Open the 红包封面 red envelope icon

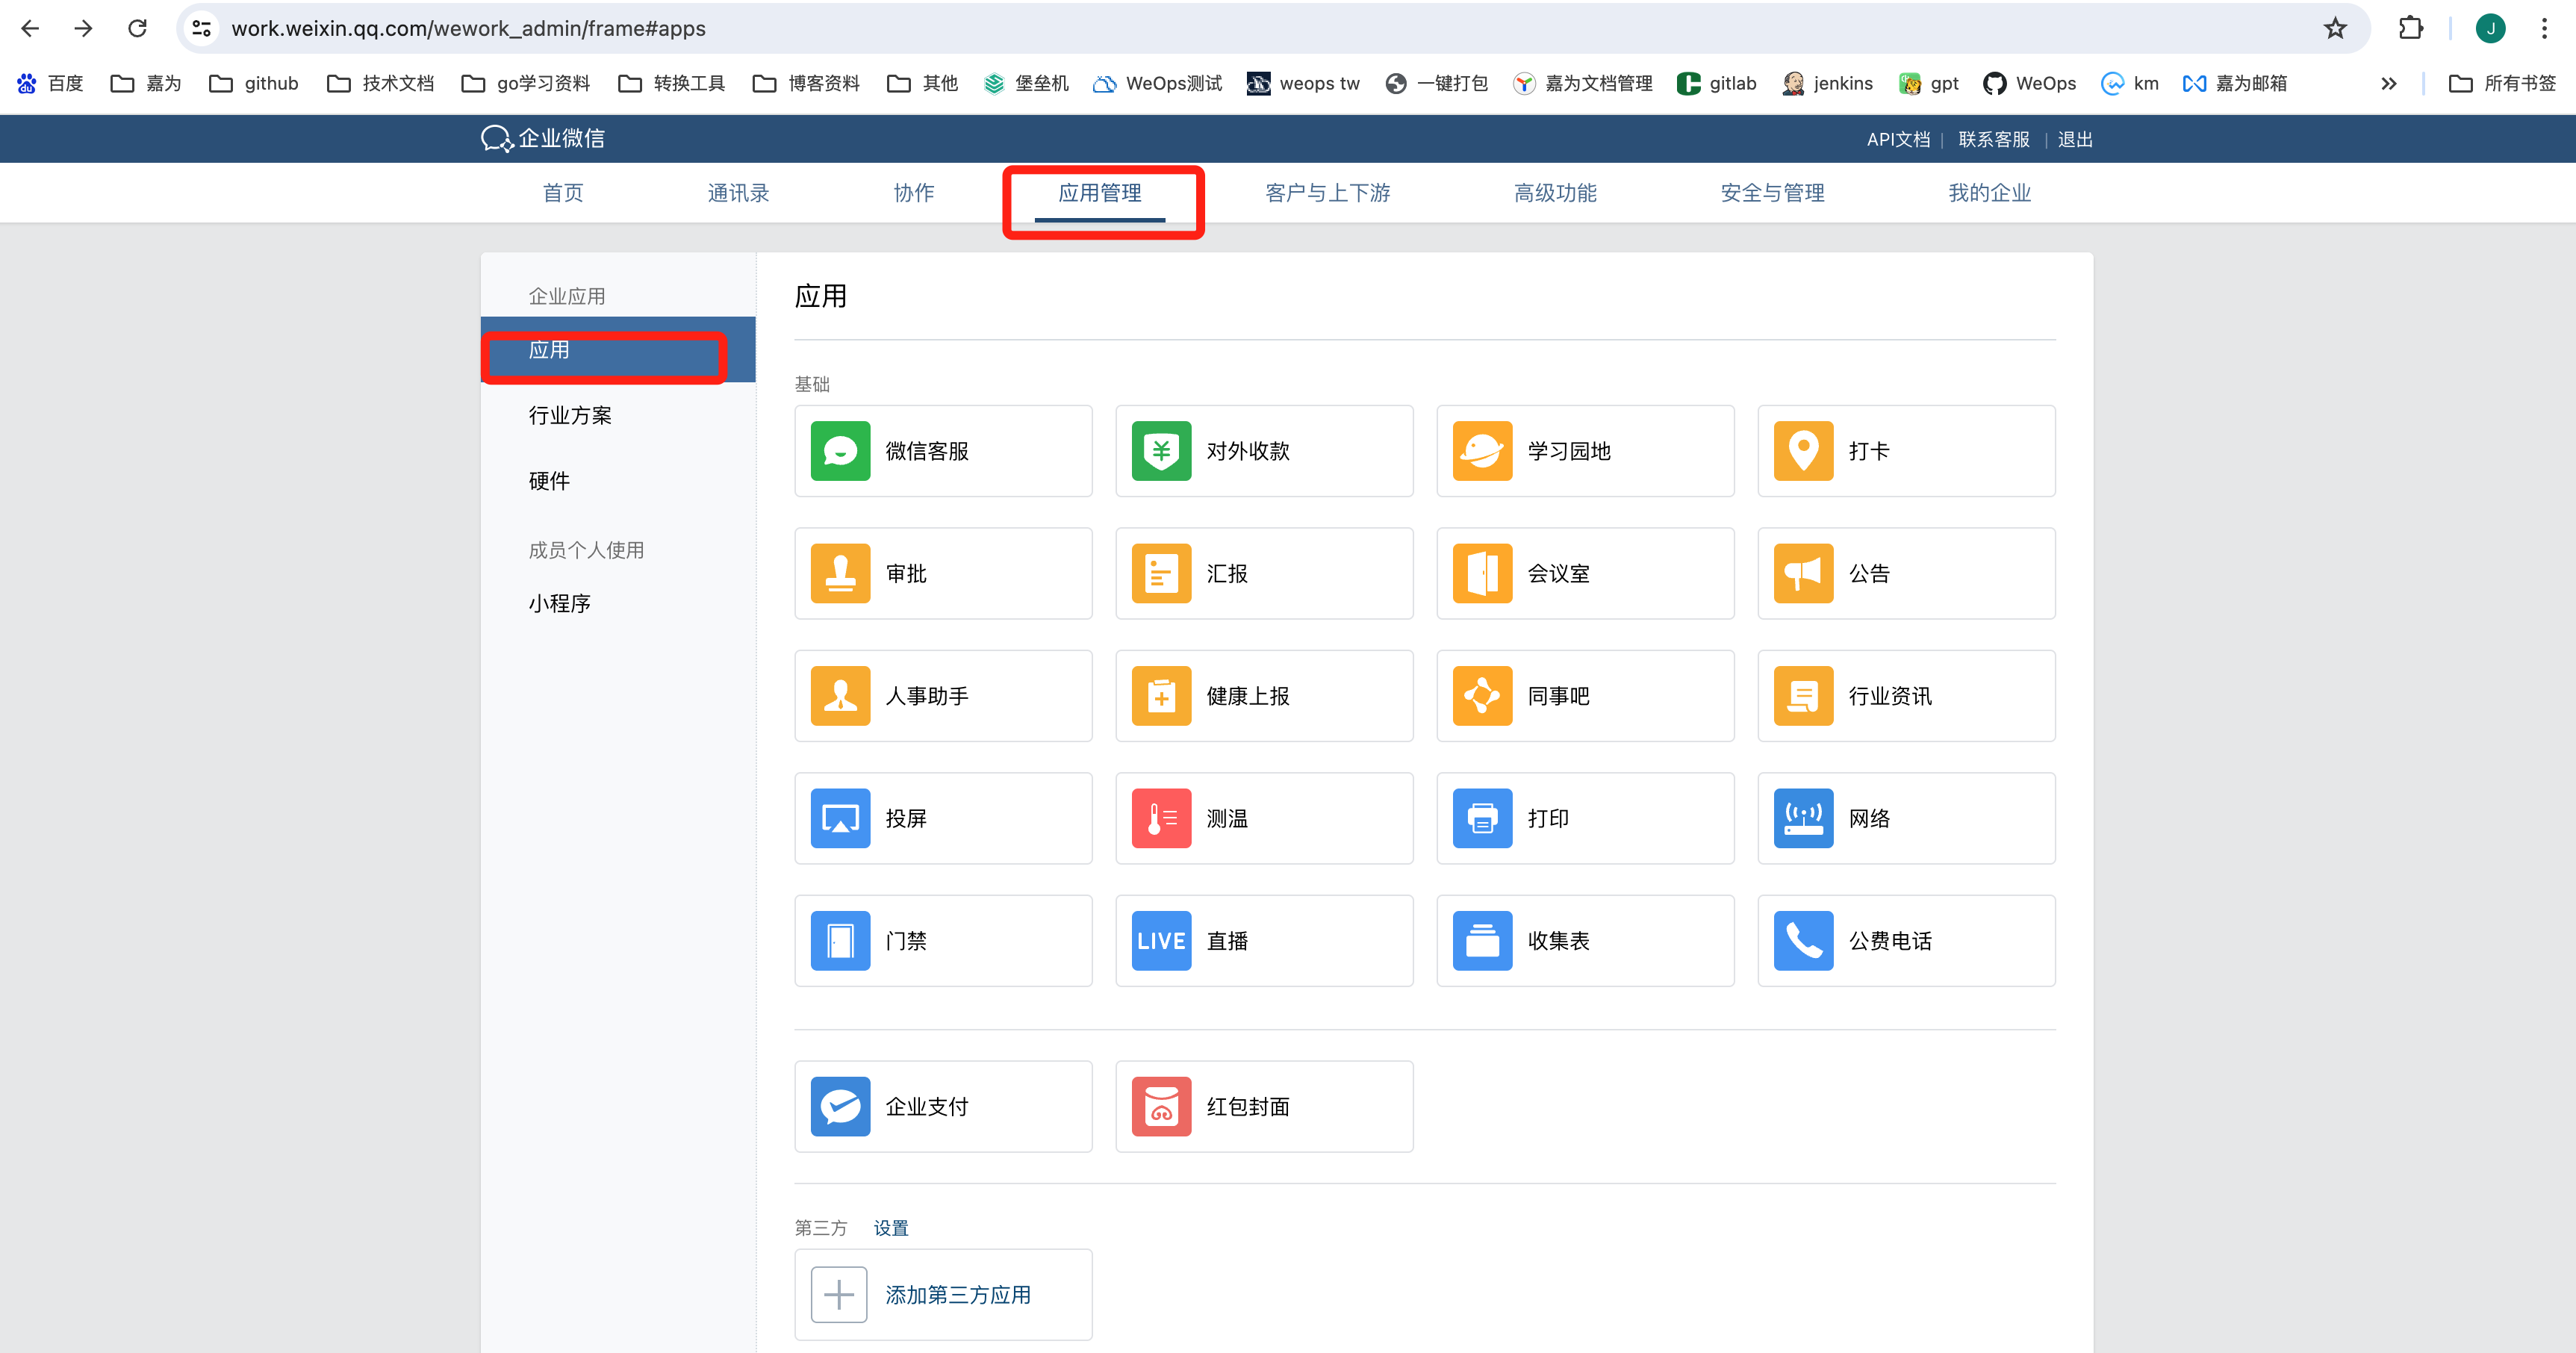pyautogui.click(x=1161, y=1106)
